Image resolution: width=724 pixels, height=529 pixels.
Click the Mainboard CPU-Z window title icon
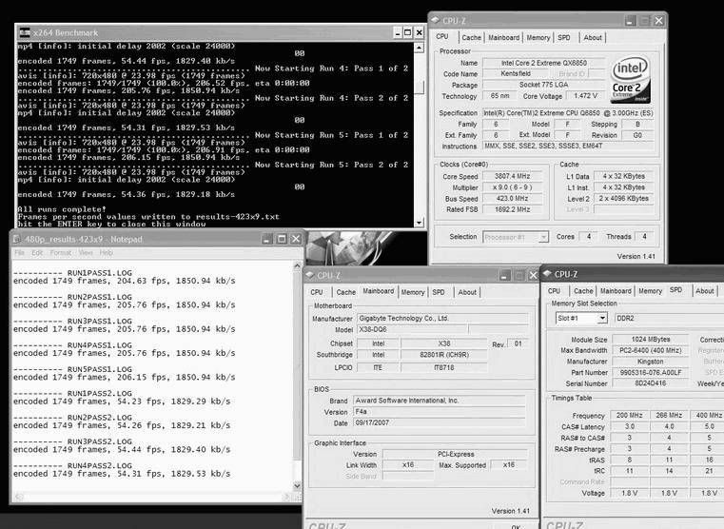tap(309, 275)
